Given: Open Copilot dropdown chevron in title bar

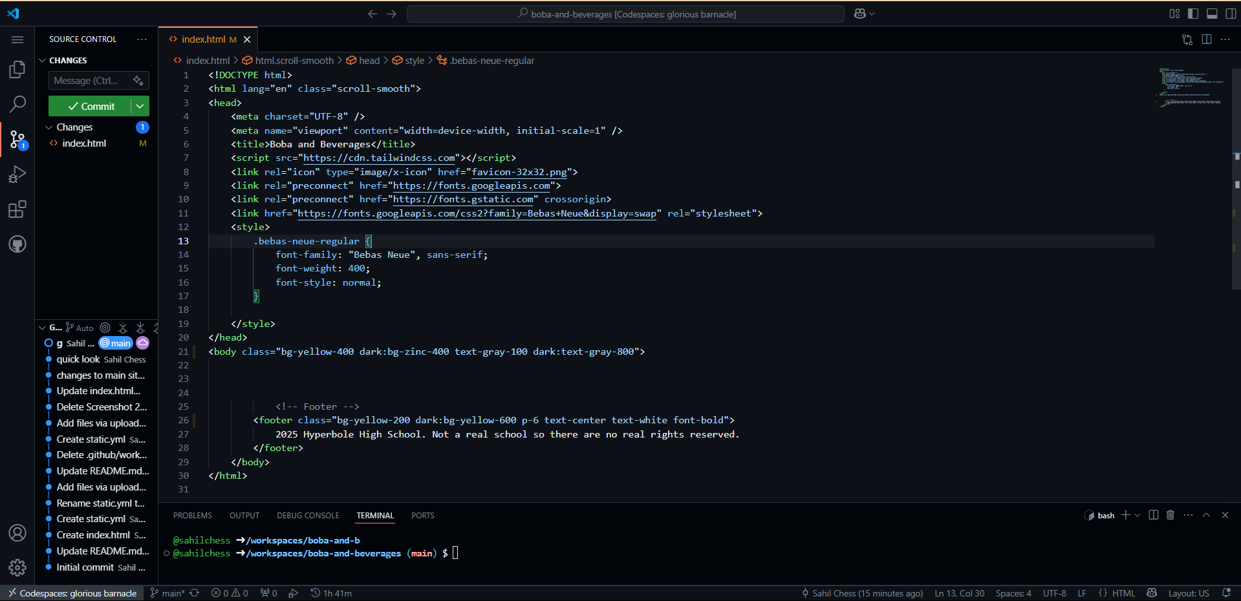Looking at the screenshot, I should (872, 14).
